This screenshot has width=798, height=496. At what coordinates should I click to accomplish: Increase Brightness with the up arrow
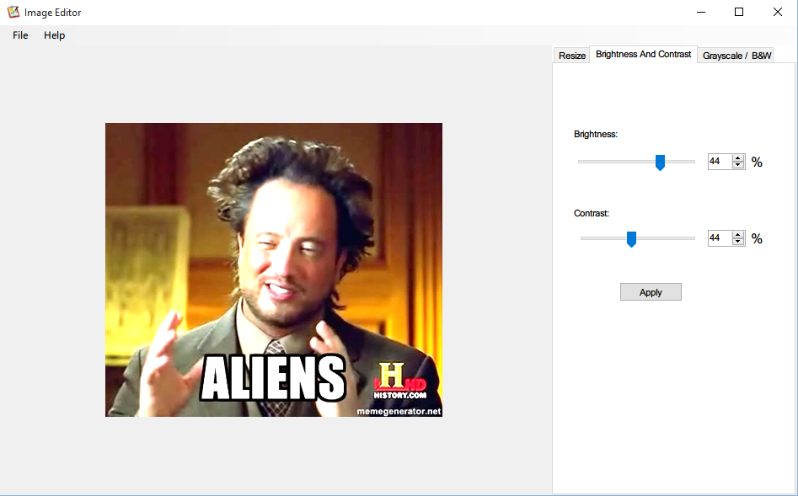[x=738, y=158]
